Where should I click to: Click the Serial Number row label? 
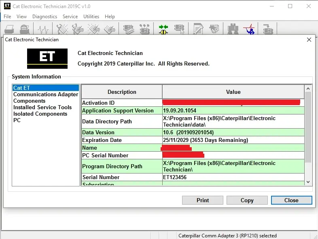pos(101,177)
